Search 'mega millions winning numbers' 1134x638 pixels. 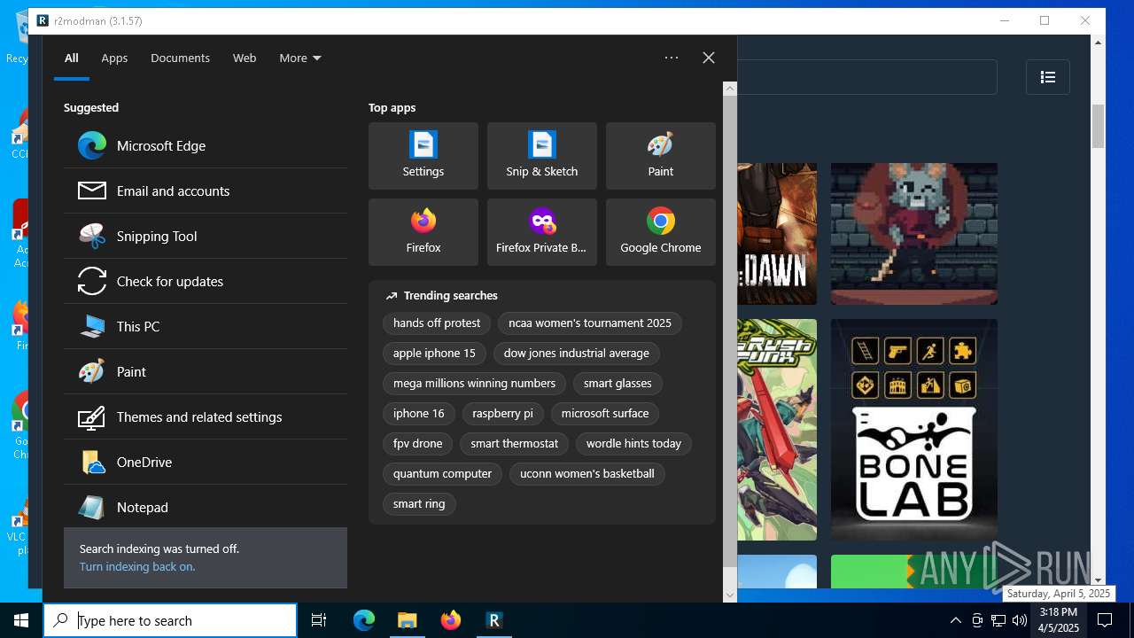click(x=474, y=383)
